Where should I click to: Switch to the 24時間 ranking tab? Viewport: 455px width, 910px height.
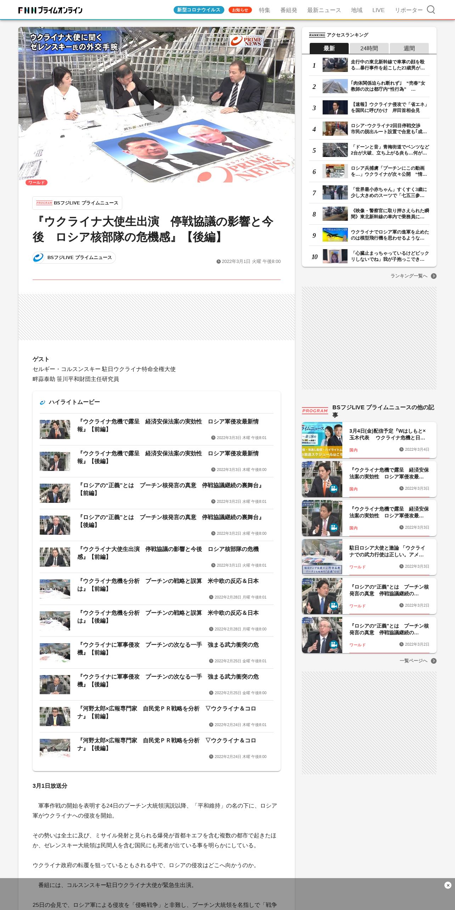click(x=369, y=48)
